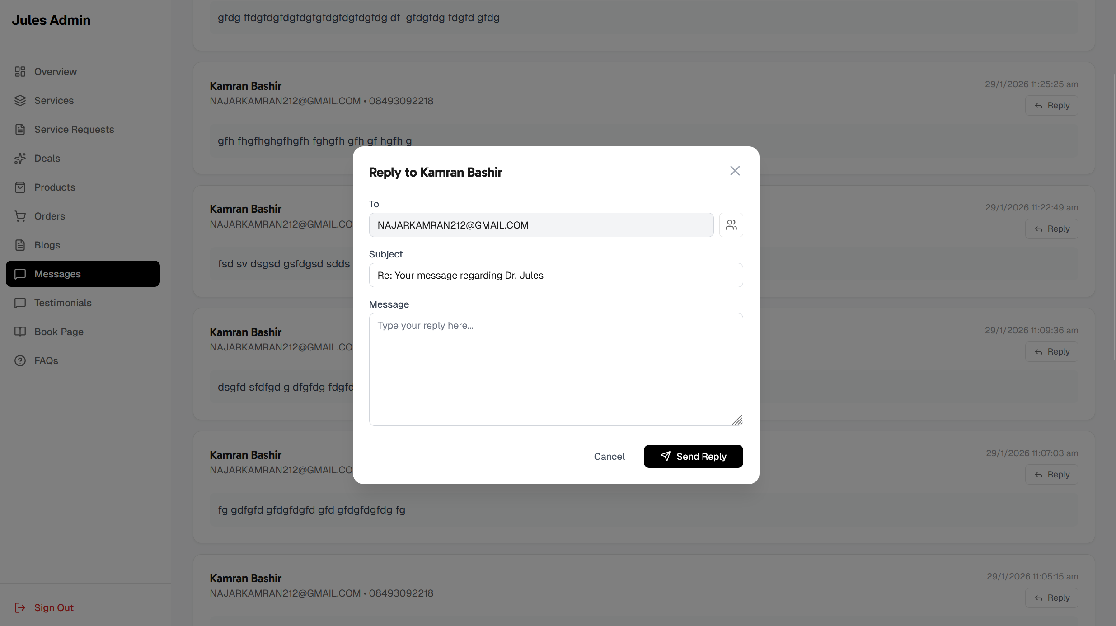Reply to the 11:25:25 am message

click(1051, 105)
